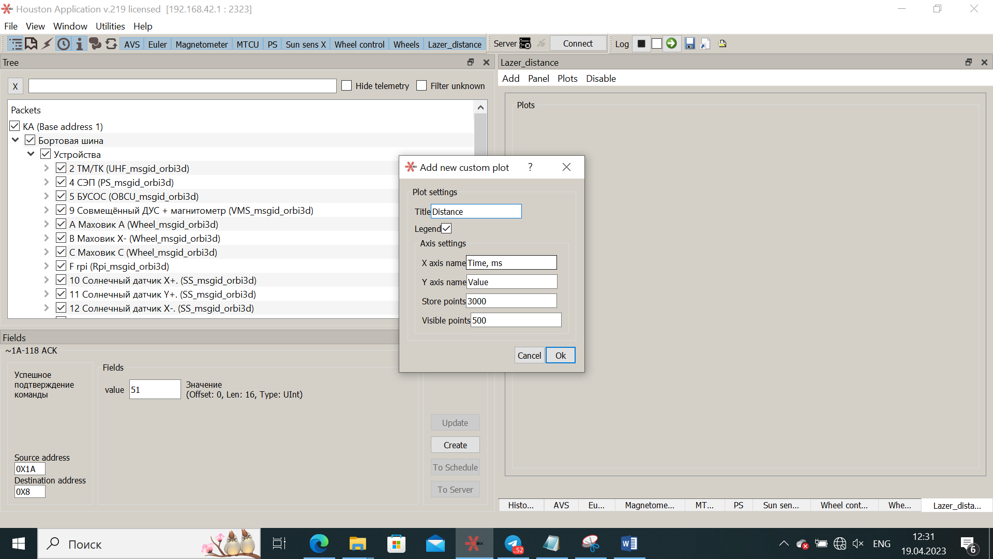Expand the F rpi tree node
This screenshot has height=559, width=993.
(46, 266)
